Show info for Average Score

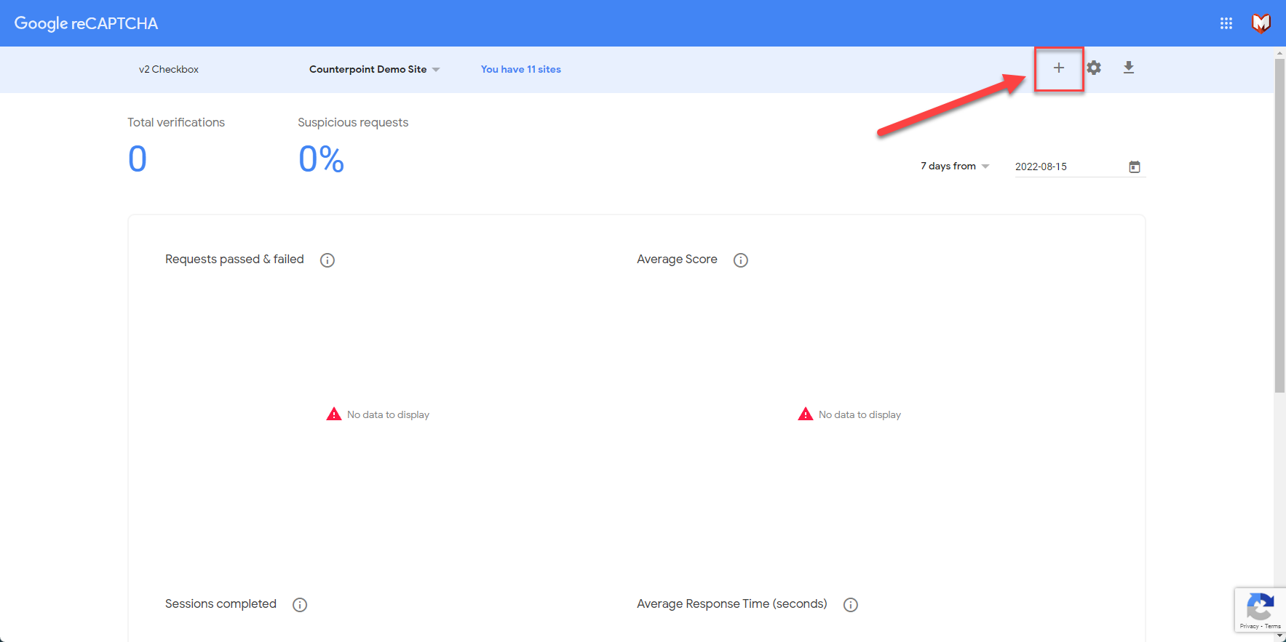[741, 260]
